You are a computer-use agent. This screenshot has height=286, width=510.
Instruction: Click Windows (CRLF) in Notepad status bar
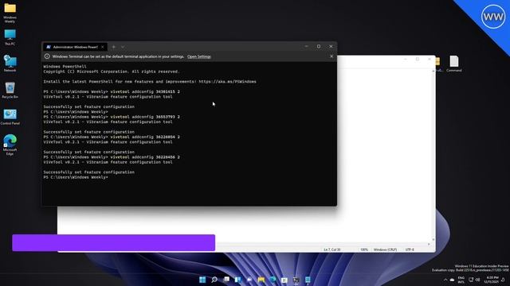point(385,249)
